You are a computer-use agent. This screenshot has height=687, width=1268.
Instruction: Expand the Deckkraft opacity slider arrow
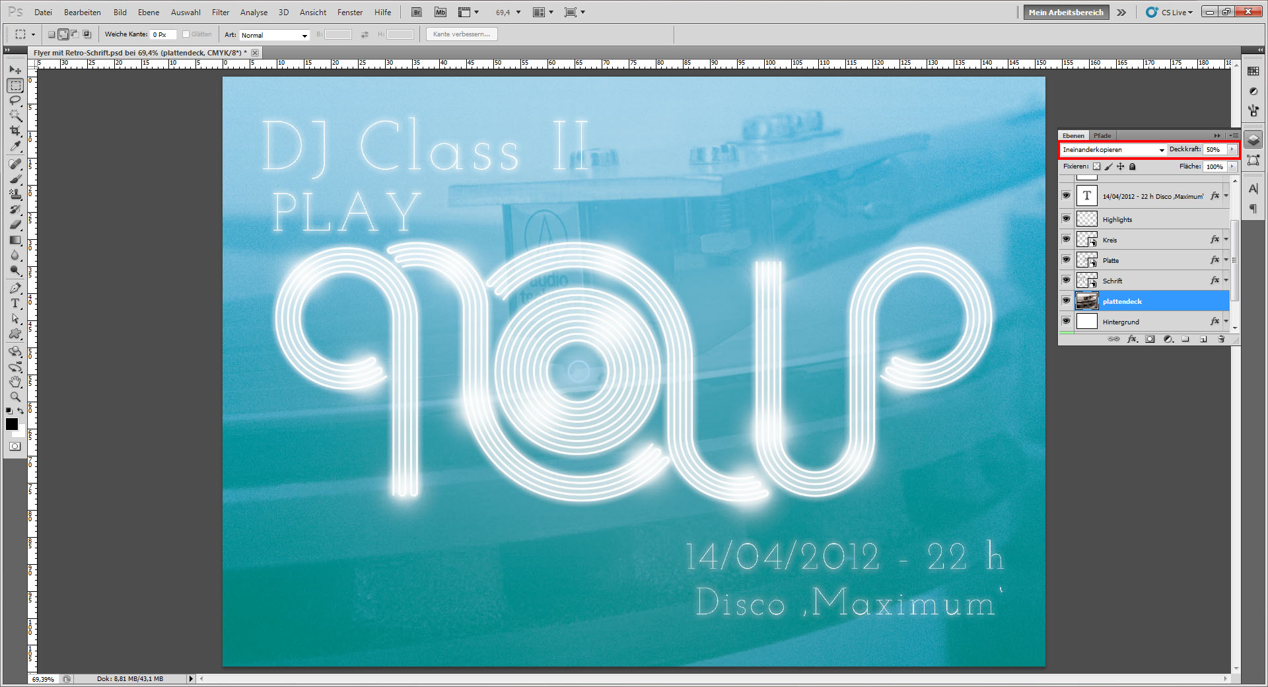(1232, 150)
